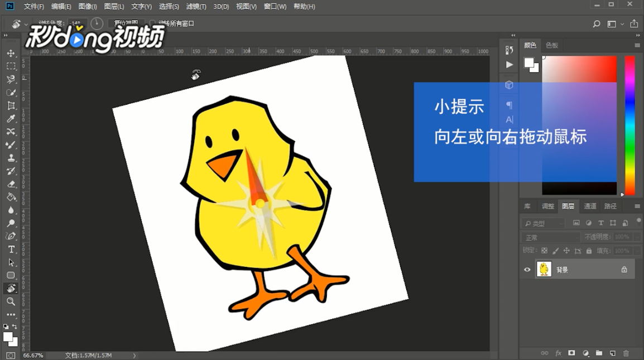644x360 pixels.
Task: Open the 滤镜(T) menu
Action: click(x=196, y=7)
